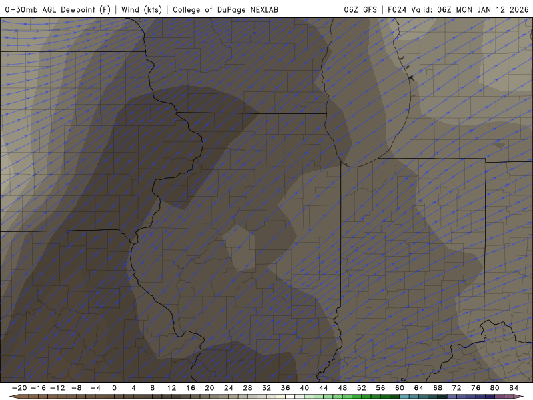This screenshot has width=533, height=400.
Task: Click the -20 colorbar label
Action: (19, 388)
